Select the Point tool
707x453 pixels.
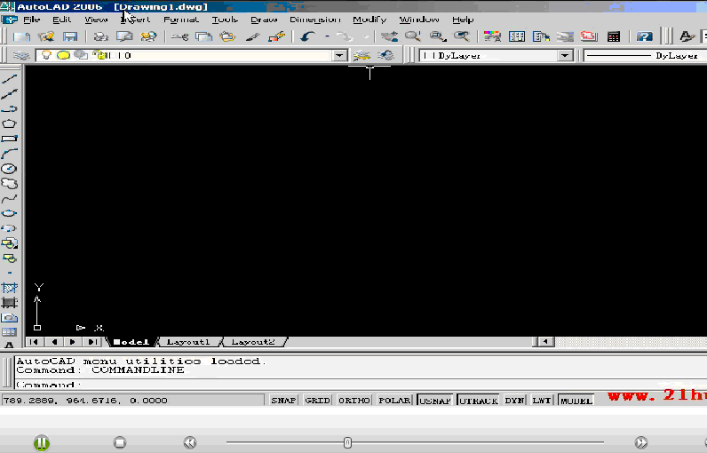point(9,274)
